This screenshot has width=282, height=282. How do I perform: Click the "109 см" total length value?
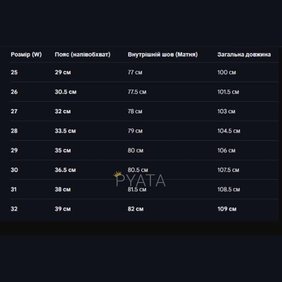227,209
